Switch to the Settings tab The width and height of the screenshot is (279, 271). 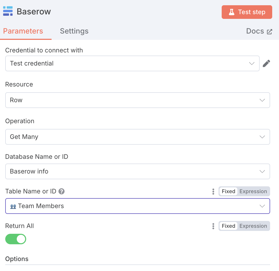pyautogui.click(x=74, y=31)
